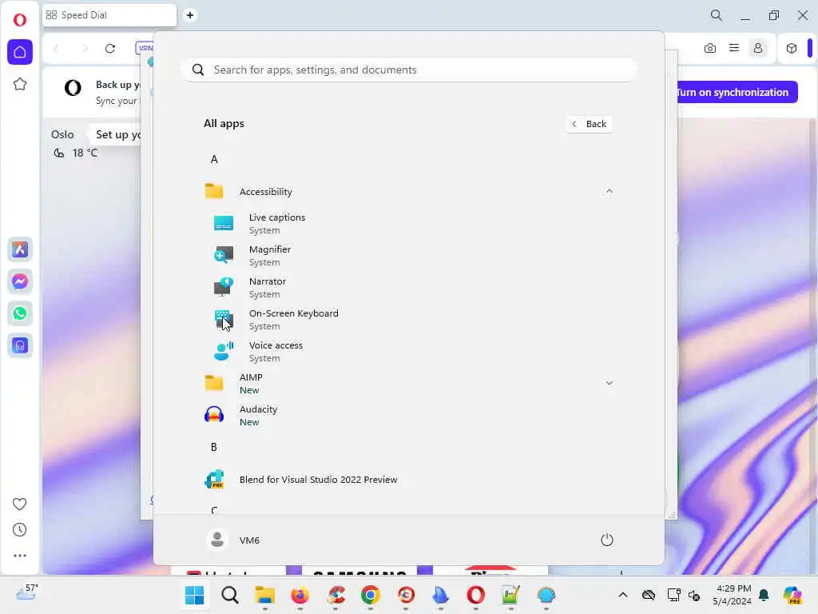Open weather widget showing 57°
Image resolution: width=818 pixels, height=614 pixels.
pyautogui.click(x=27, y=592)
